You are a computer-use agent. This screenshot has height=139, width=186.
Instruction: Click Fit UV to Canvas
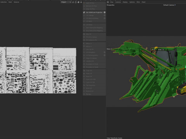94,37
